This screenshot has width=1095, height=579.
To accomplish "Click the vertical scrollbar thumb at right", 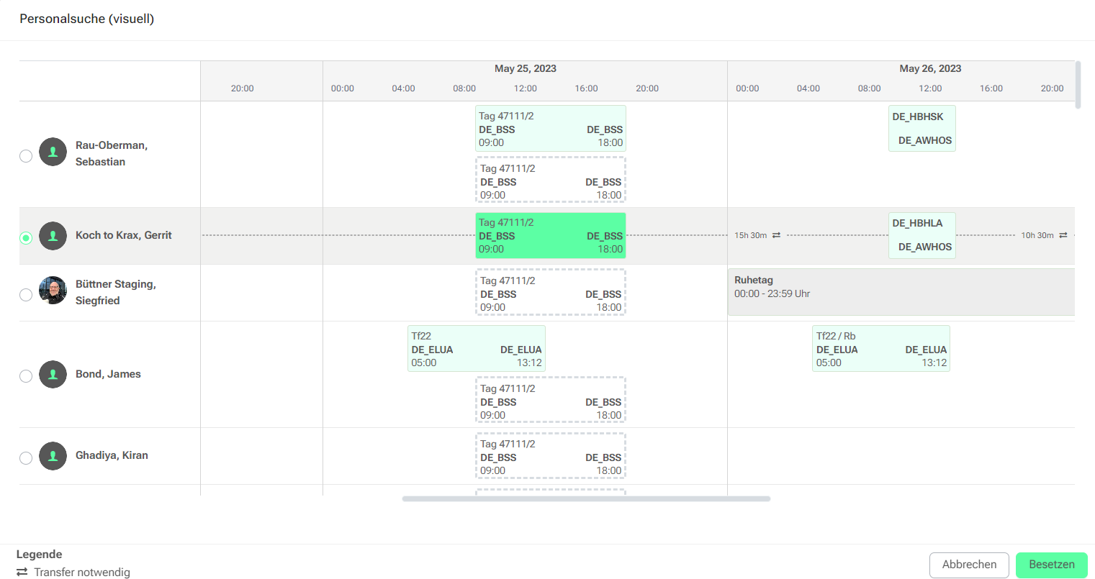I will pos(1078,85).
